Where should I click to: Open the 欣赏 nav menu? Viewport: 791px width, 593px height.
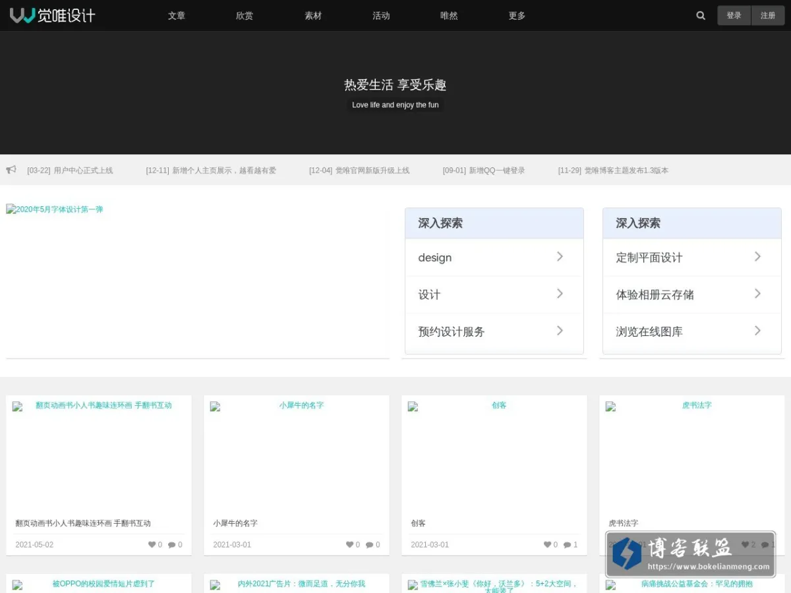point(245,16)
